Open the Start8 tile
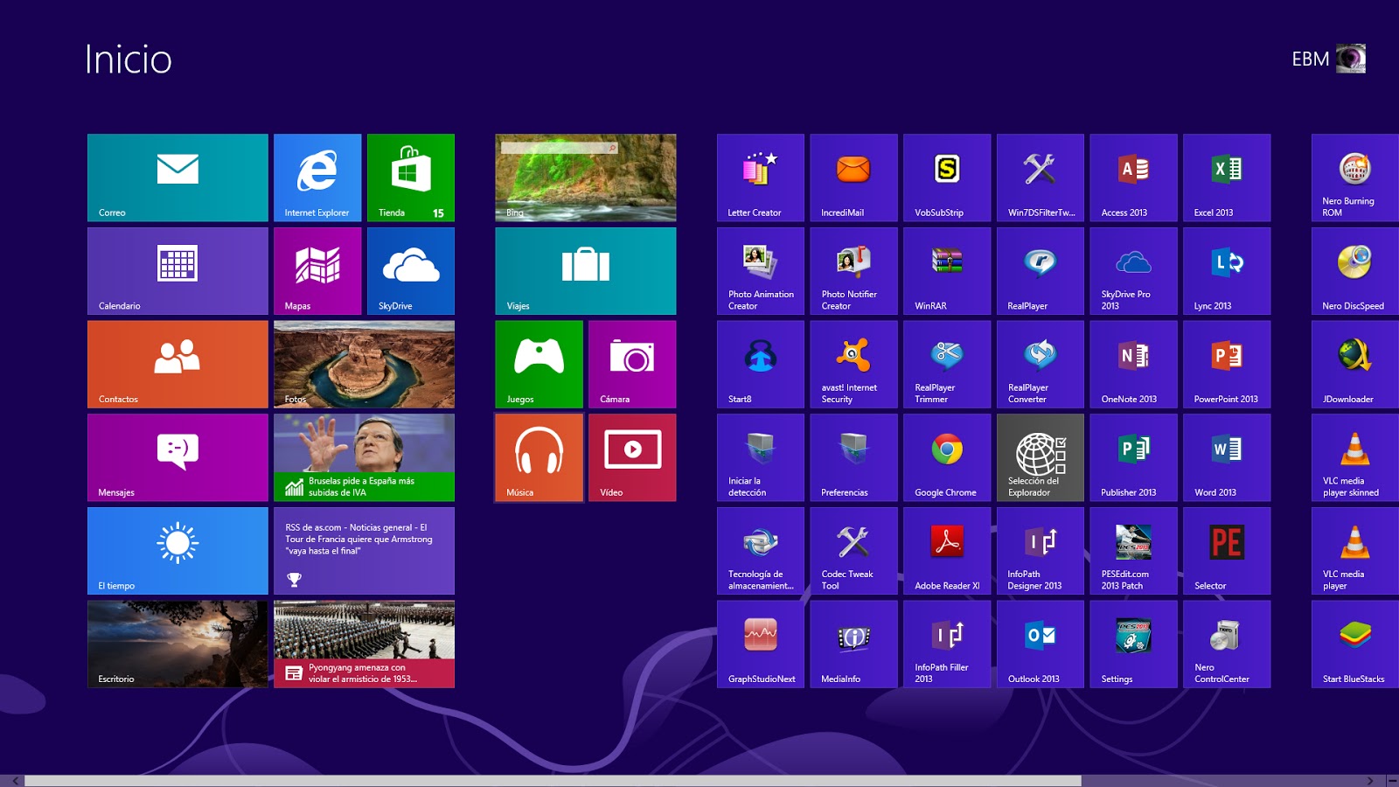The image size is (1399, 787). [761, 364]
